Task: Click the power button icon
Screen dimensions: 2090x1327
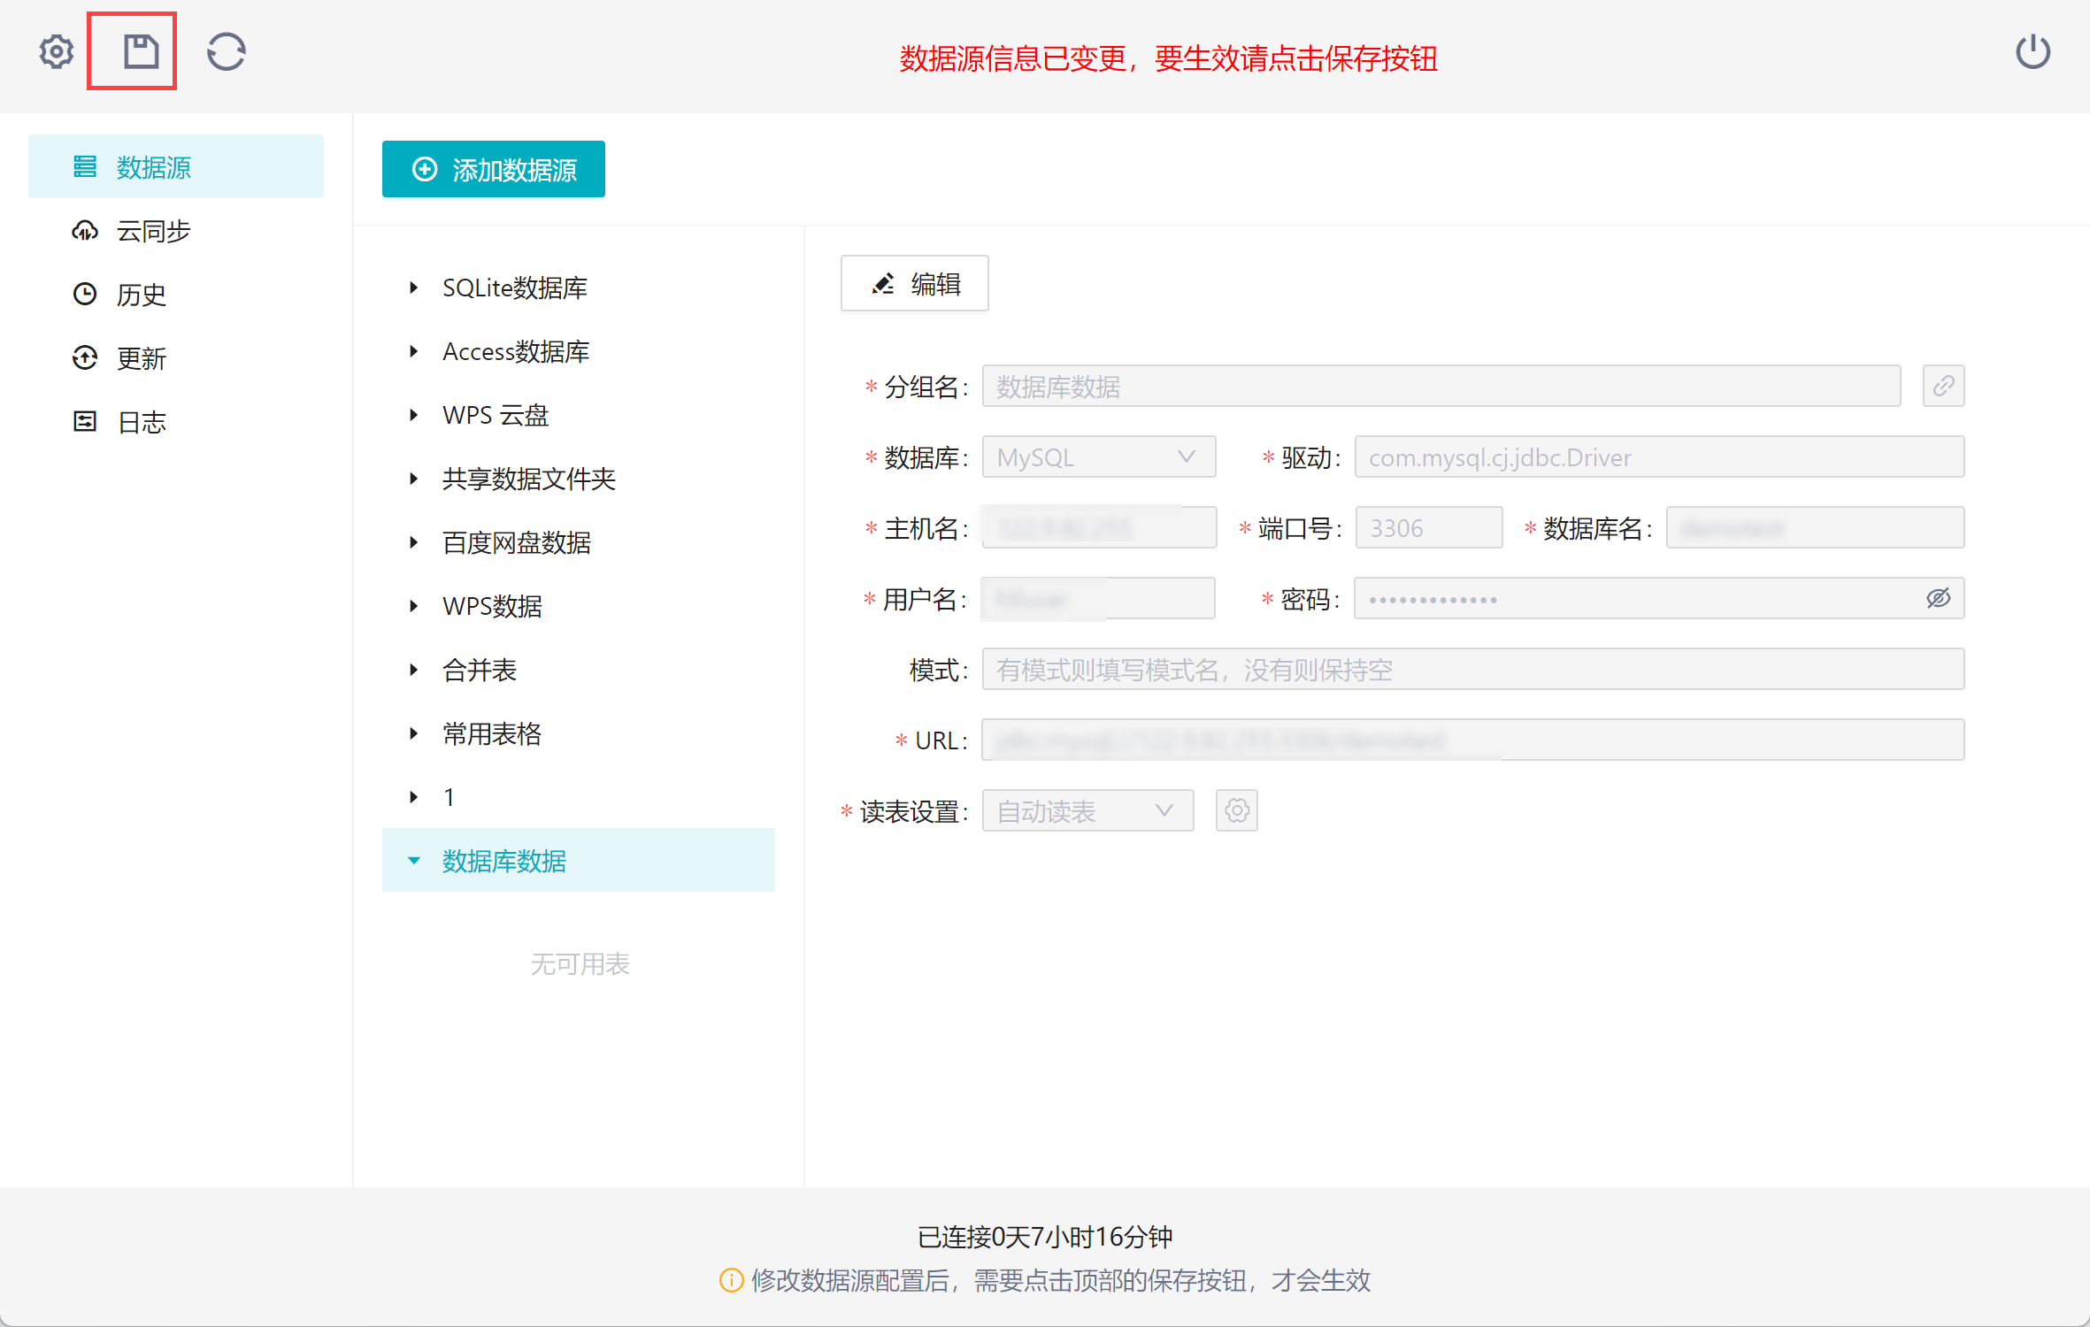Action: (x=2033, y=51)
